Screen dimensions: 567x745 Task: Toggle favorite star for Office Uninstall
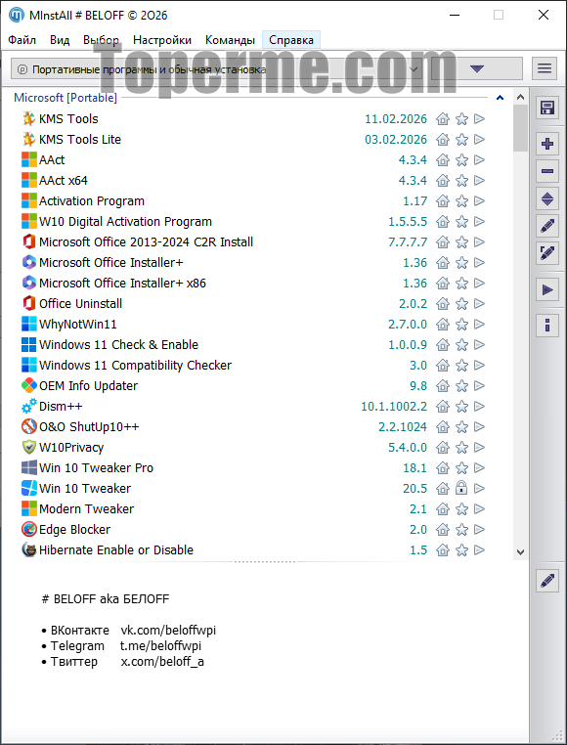461,304
